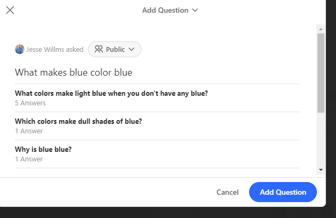336x218 pixels.
Task: Click the "Jesse Willms asked" label
Action: [x=55, y=50]
